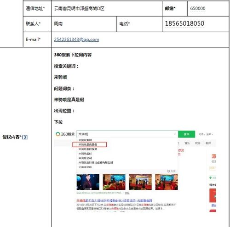
Task: Click the bold text 来骑哦是真是假
Action: 69,100
